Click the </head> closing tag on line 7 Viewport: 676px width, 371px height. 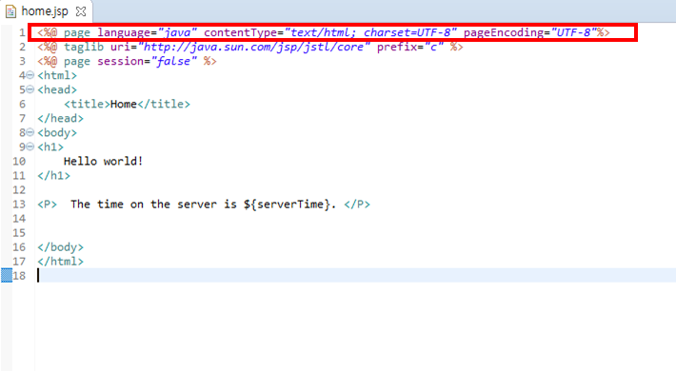point(60,119)
